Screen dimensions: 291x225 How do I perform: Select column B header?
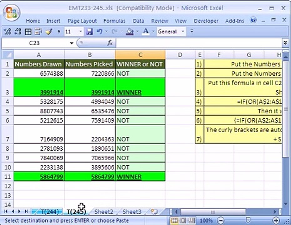coord(90,55)
